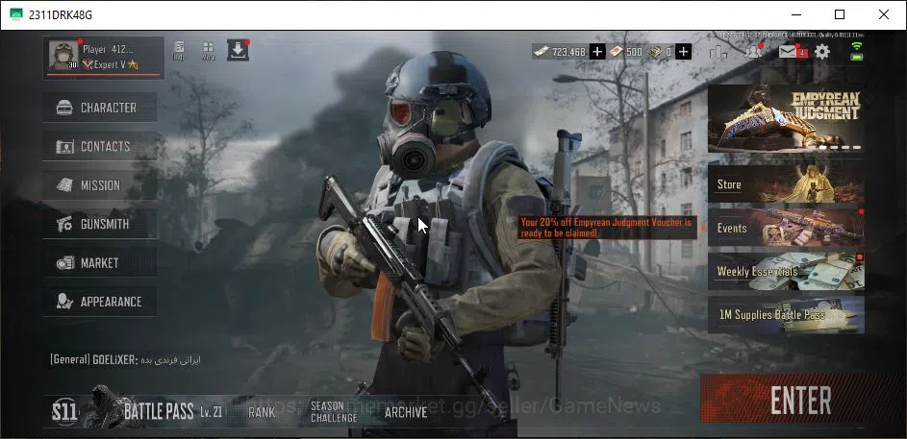Maximize the 2311DRK48G window
Viewport: 907px width, 439px height.
pyautogui.click(x=840, y=14)
